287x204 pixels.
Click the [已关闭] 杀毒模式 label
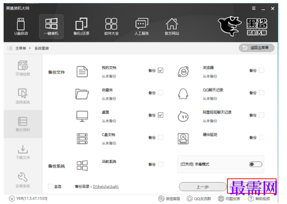click(195, 164)
